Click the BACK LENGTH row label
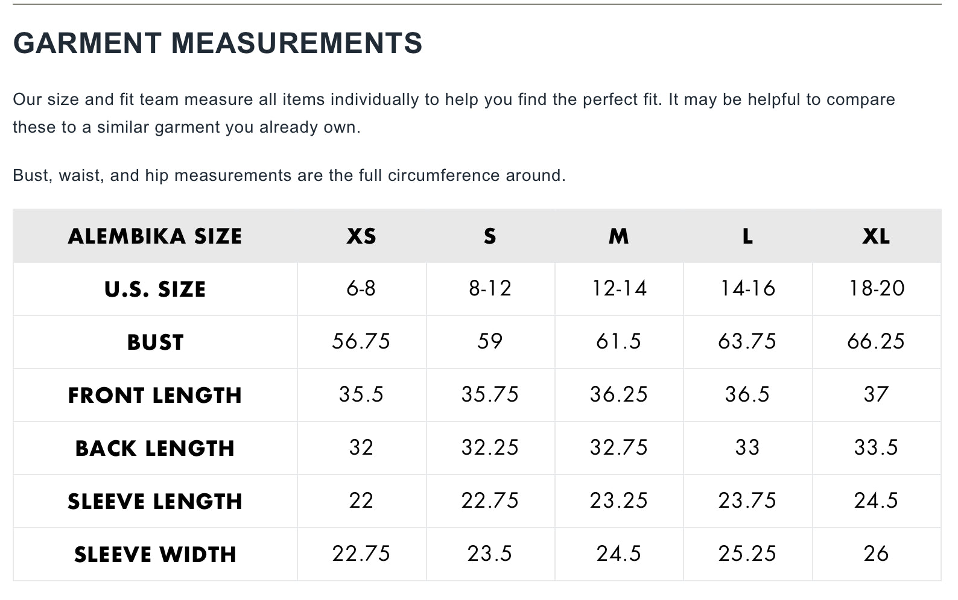This screenshot has width=958, height=600. [x=155, y=449]
